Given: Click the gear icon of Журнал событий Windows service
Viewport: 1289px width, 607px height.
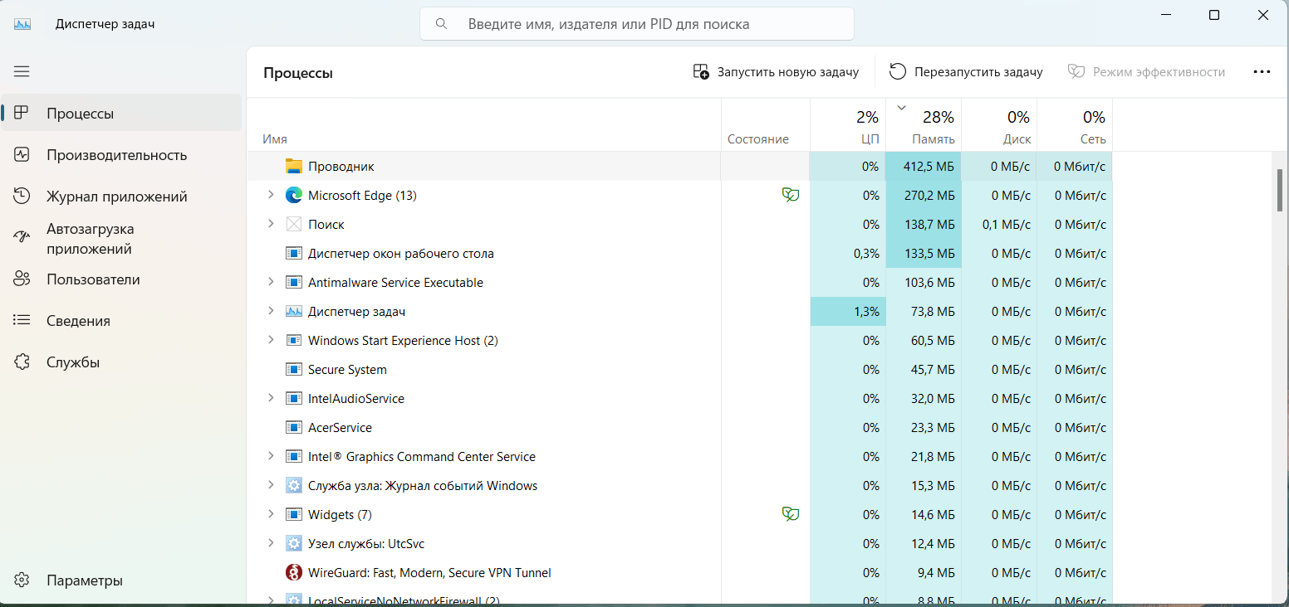Looking at the screenshot, I should tap(293, 485).
